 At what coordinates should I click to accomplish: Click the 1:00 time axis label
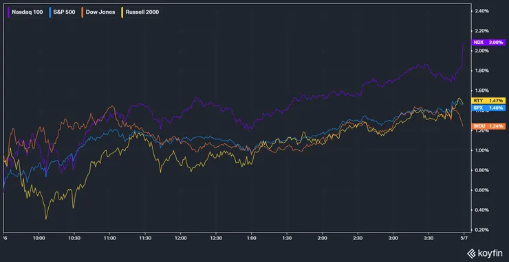click(x=251, y=238)
